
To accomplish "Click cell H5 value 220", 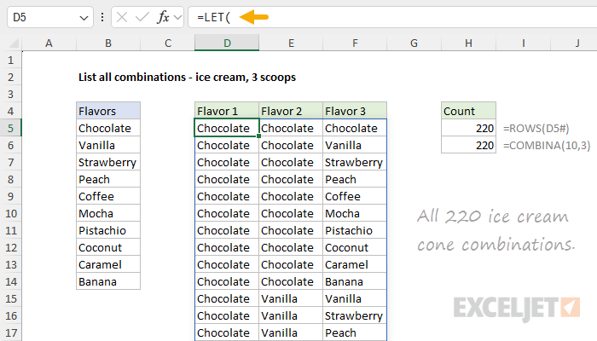I will tap(468, 128).
